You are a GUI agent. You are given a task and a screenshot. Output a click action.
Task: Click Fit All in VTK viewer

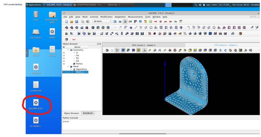pos(150,50)
